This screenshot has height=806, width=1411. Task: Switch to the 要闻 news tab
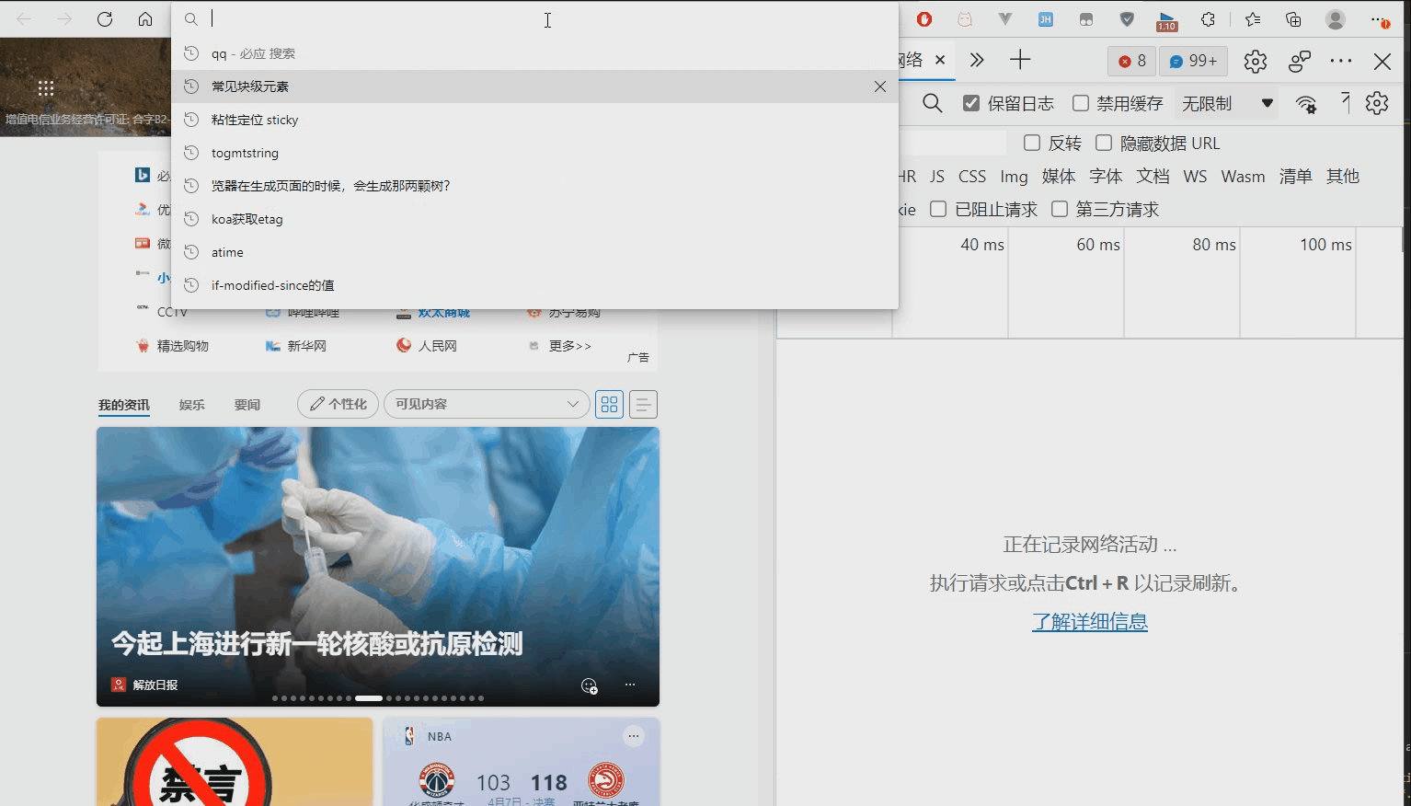point(247,405)
